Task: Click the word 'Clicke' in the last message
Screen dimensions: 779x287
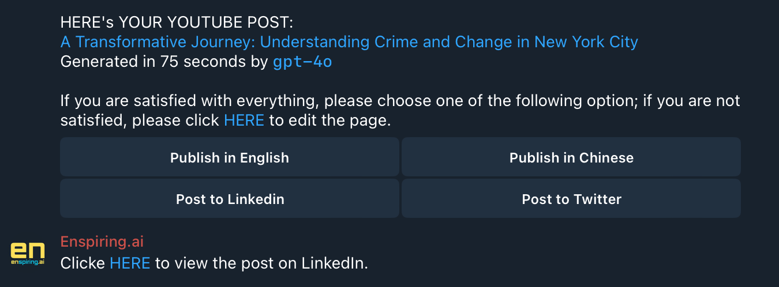Action: [83, 263]
